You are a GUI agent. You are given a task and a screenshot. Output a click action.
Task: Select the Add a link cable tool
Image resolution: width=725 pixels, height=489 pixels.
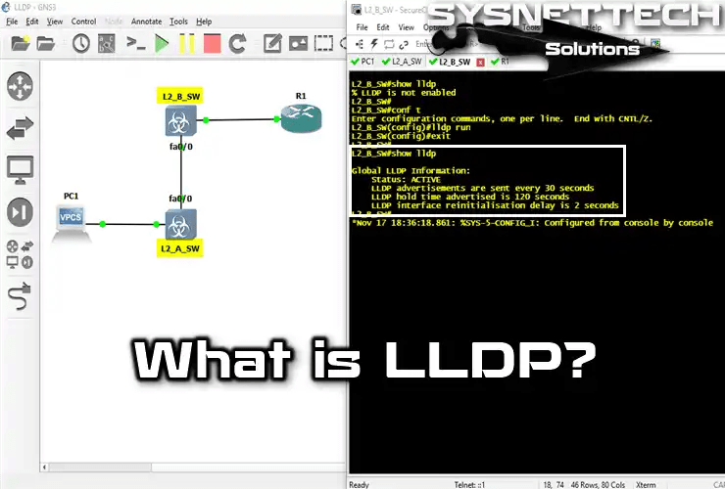pos(20,296)
